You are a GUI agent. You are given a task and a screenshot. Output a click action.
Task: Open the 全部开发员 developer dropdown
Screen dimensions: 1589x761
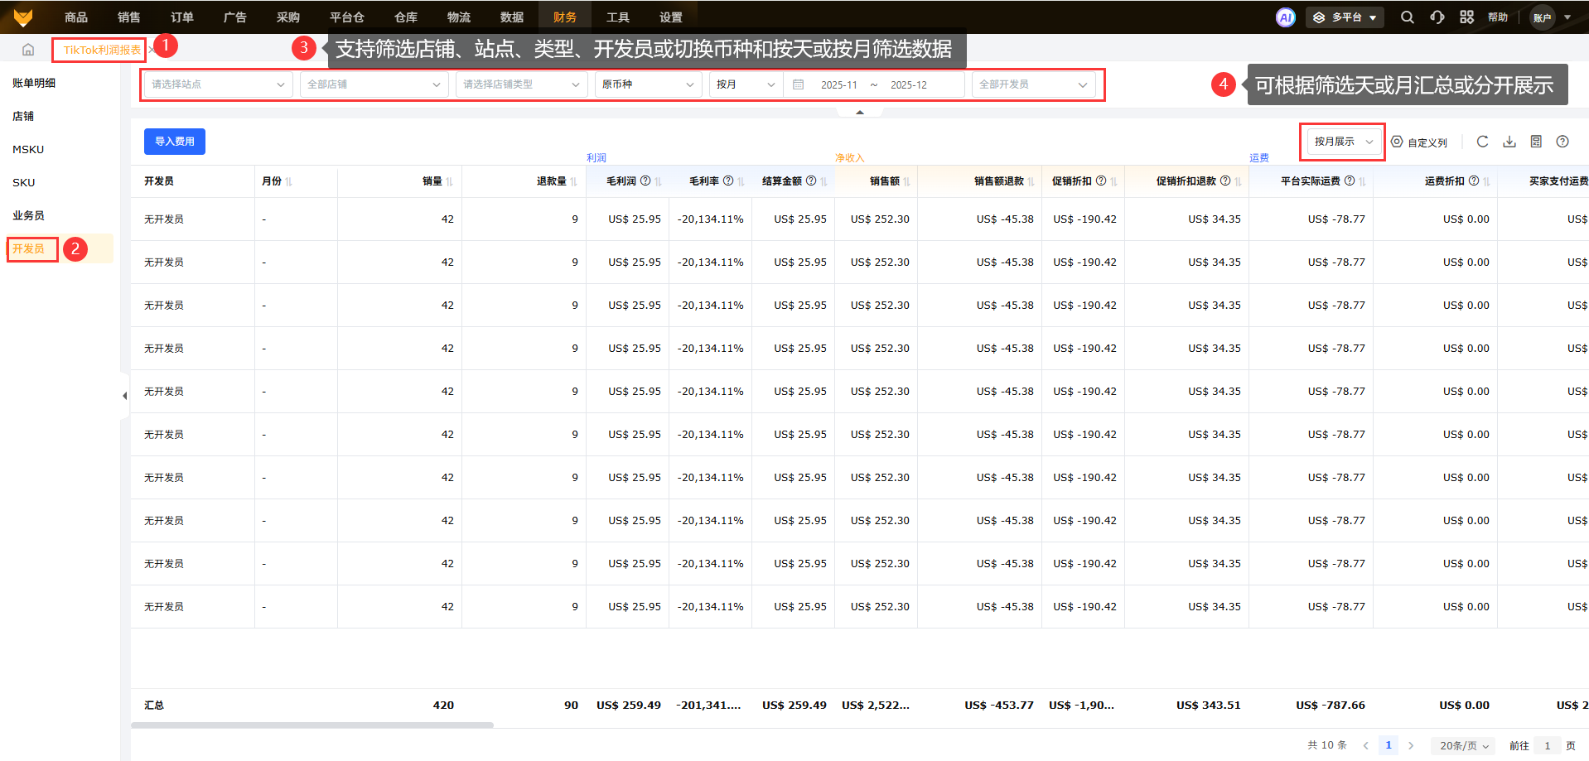(1032, 84)
